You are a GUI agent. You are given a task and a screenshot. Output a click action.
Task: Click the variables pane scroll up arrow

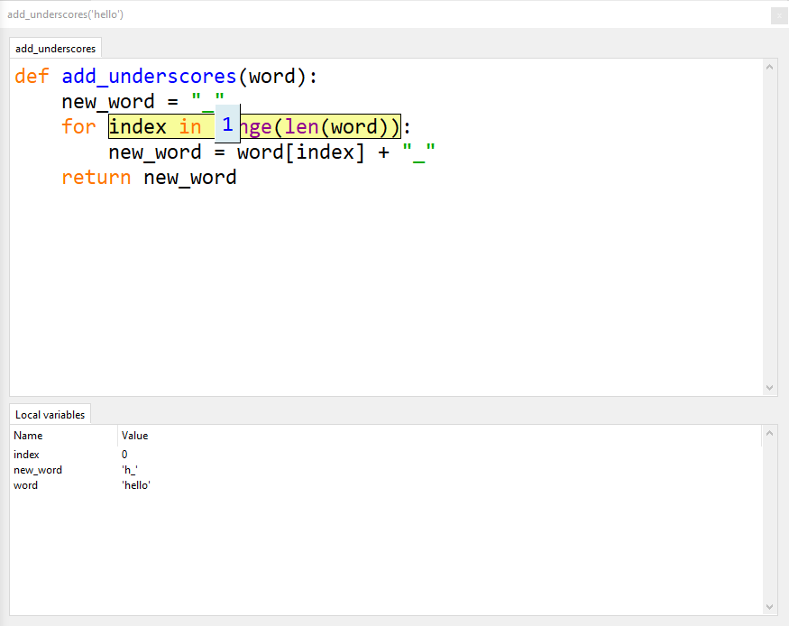click(x=769, y=433)
